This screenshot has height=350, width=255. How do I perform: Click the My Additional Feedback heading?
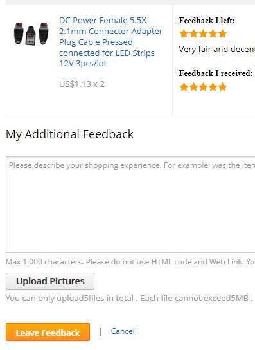click(69, 134)
